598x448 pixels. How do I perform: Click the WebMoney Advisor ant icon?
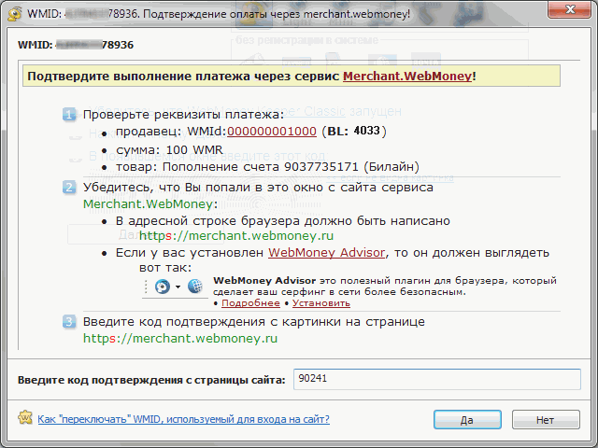pos(163,287)
